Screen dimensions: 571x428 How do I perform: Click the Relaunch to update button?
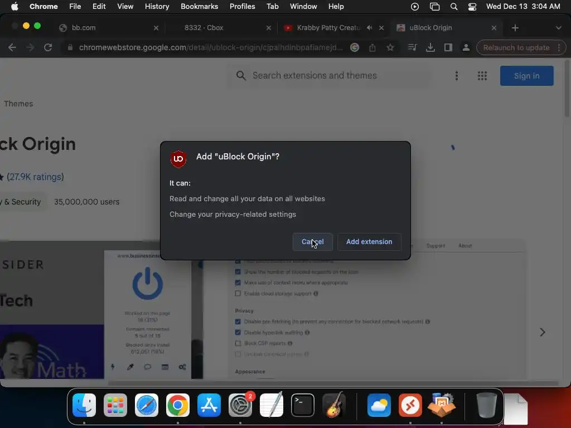tap(516, 48)
